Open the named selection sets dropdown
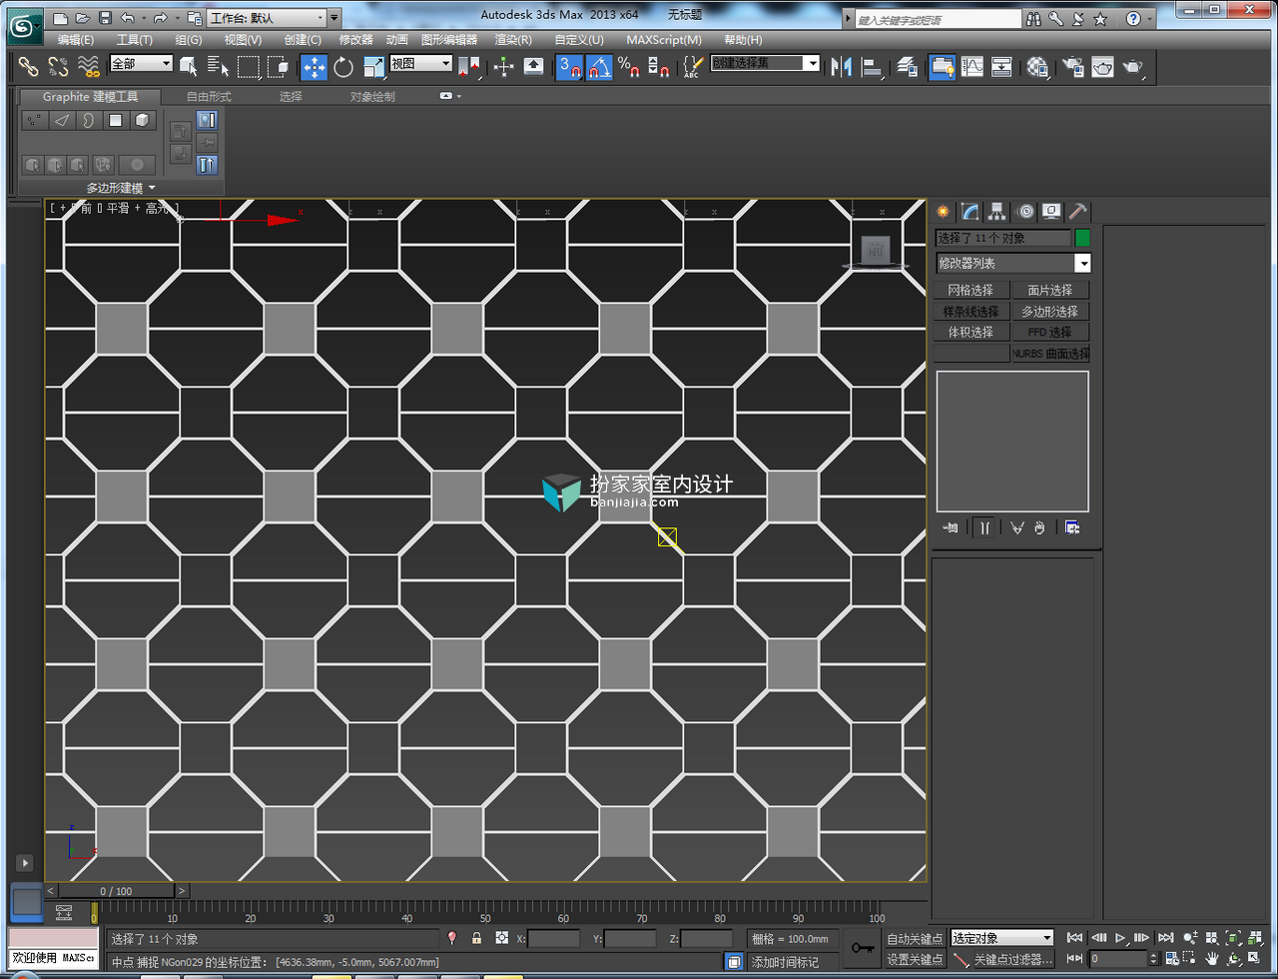This screenshot has height=979, width=1278. 765,63
